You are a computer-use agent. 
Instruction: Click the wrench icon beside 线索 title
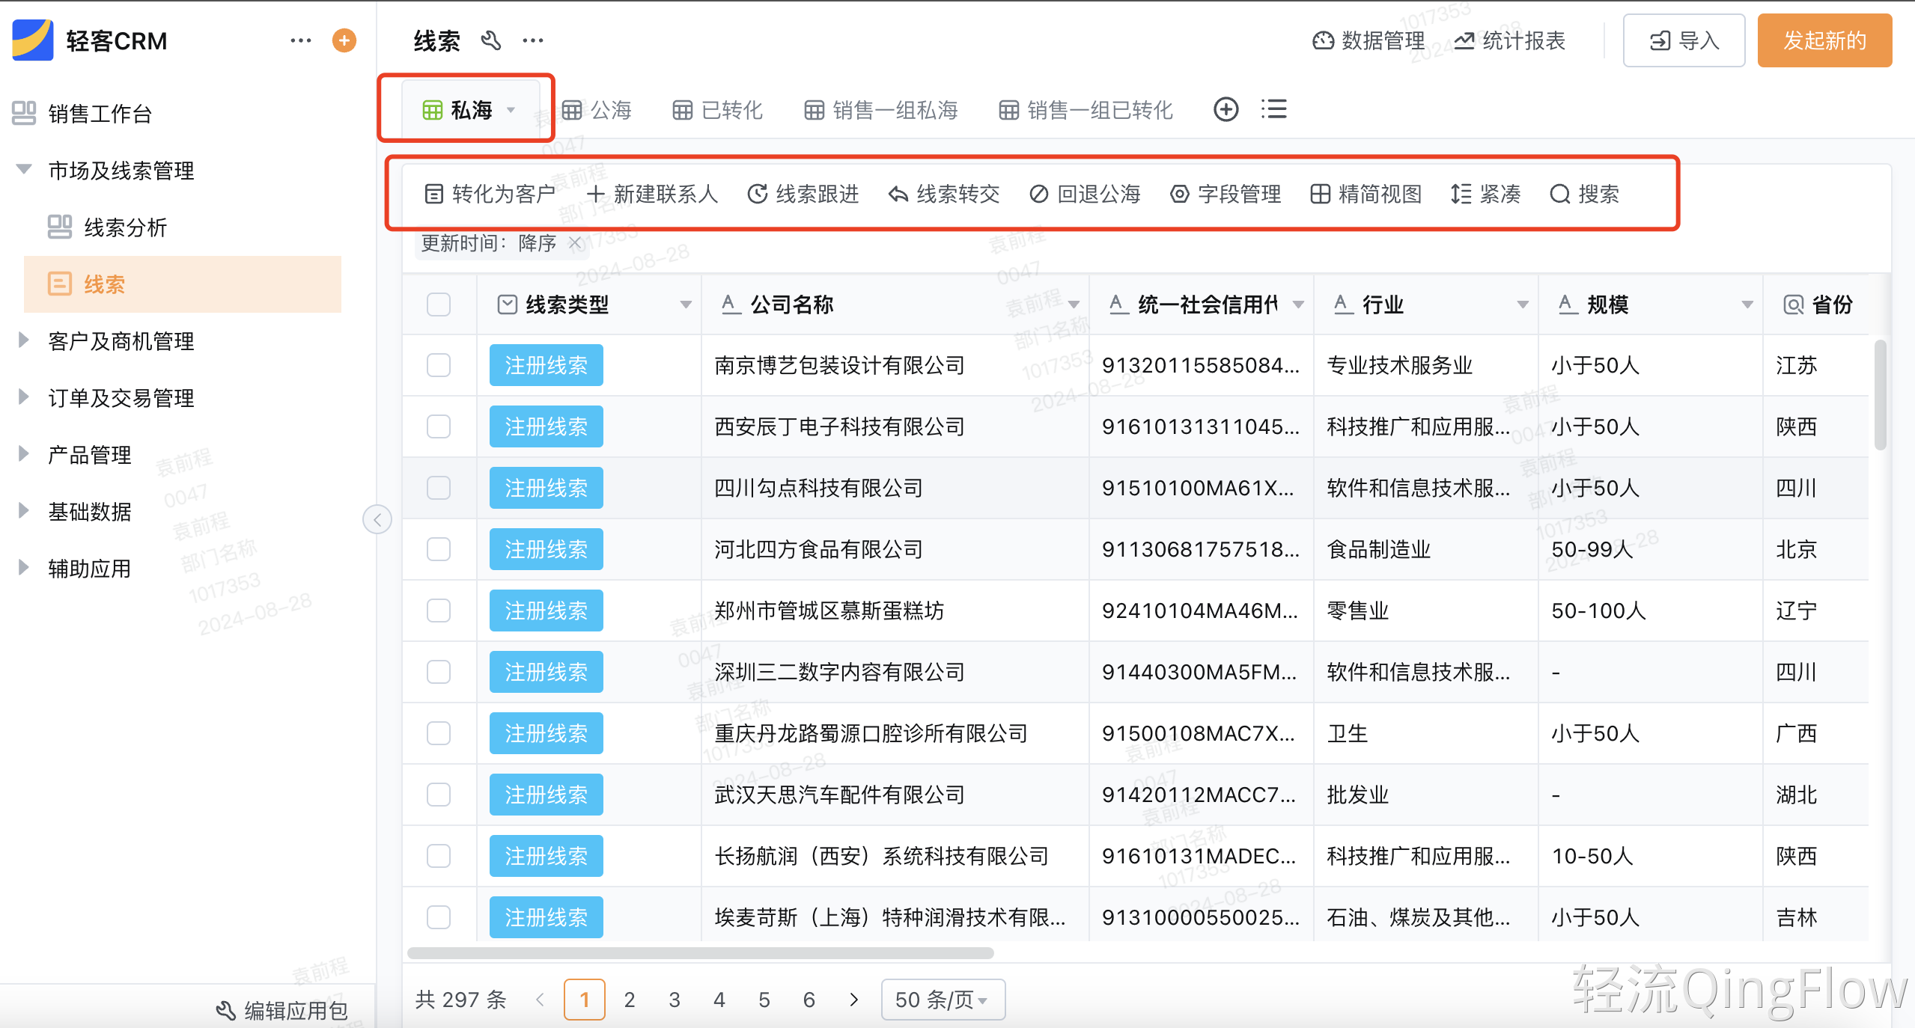click(491, 40)
